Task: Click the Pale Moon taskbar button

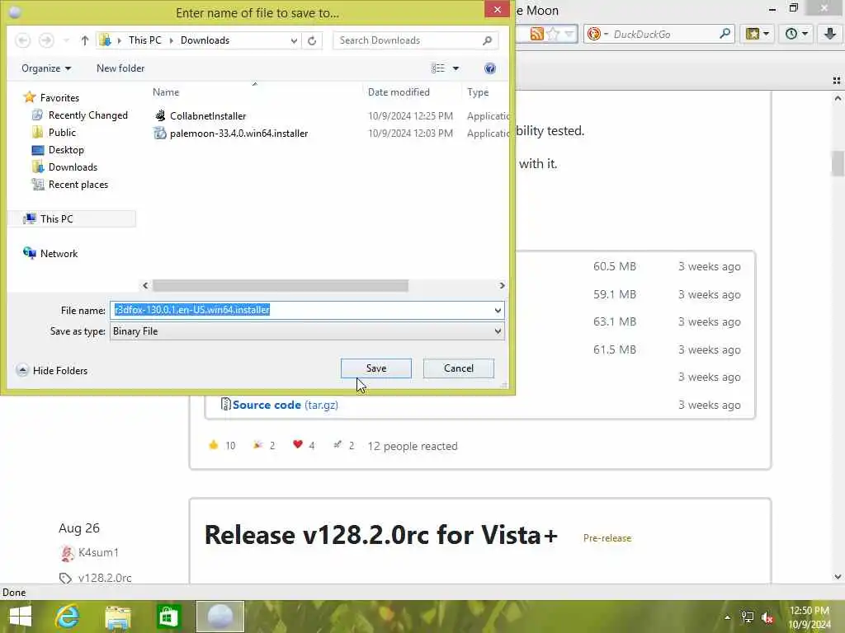Action: point(220,617)
